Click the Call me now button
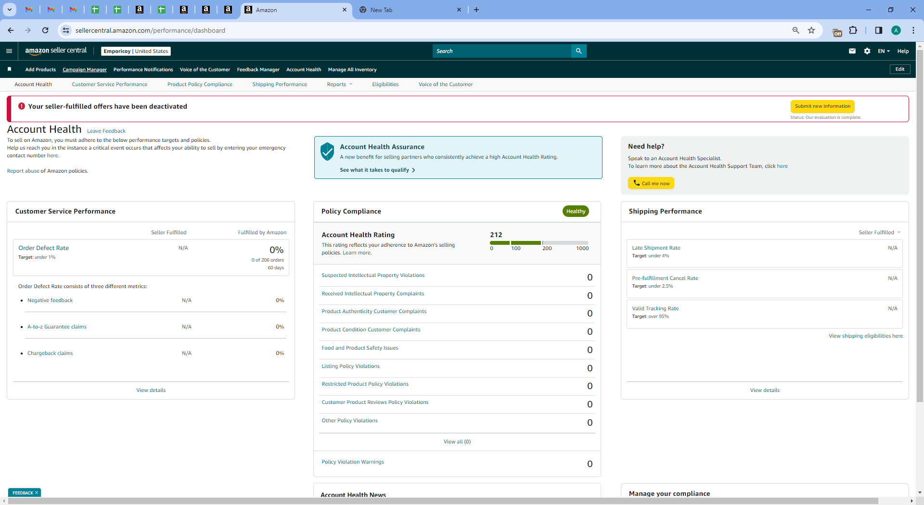 651,183
